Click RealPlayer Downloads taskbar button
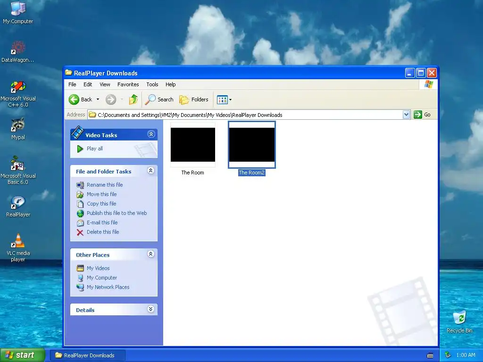This screenshot has width=483, height=362. pos(88,355)
